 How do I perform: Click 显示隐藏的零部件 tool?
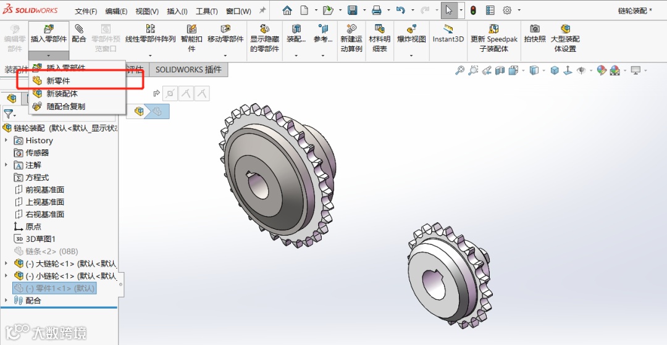264,38
